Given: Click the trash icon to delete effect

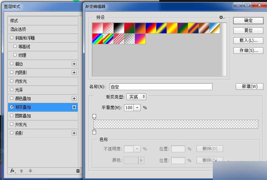Looking at the screenshot, I should pyautogui.click(x=78, y=171).
